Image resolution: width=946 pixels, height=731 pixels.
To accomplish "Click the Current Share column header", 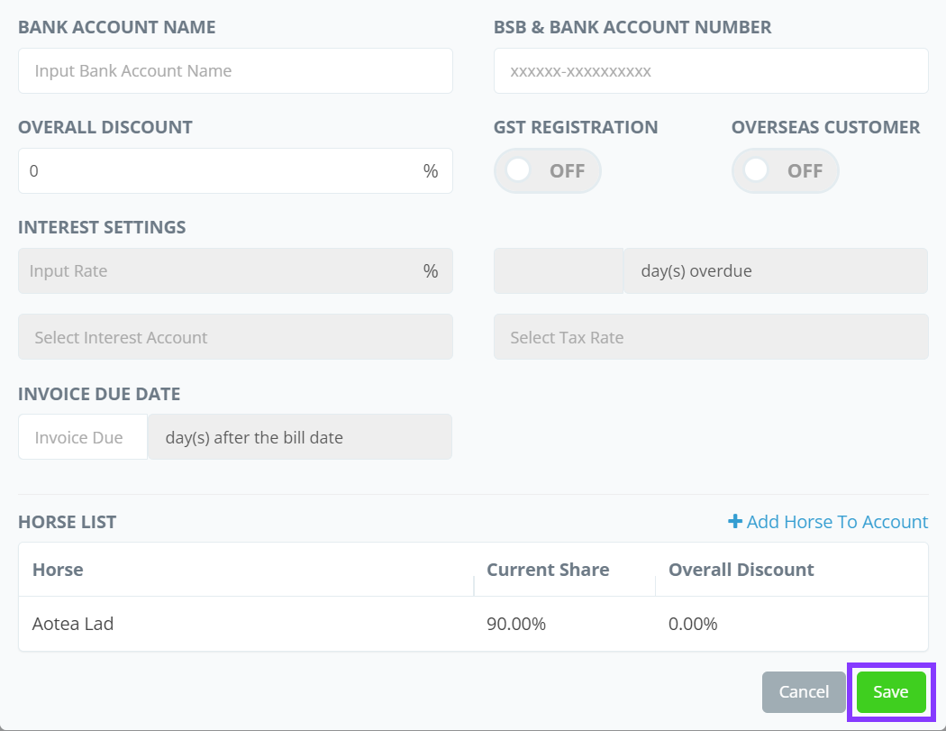I will pos(548,570).
